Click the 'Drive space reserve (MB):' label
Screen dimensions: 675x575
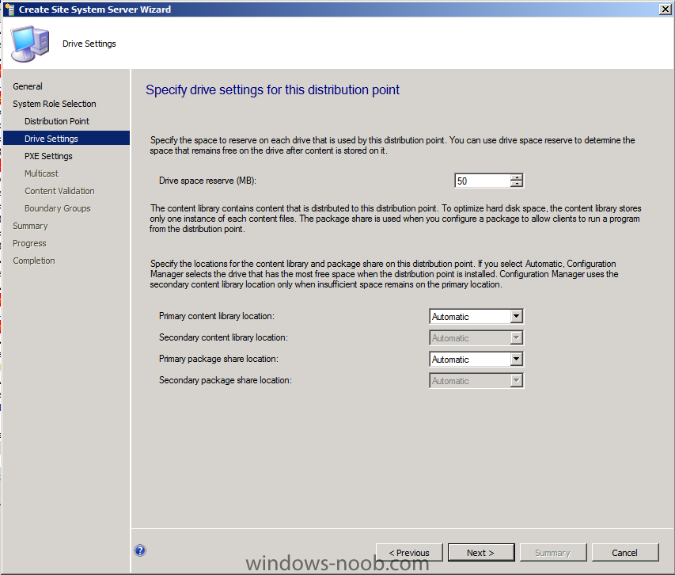click(207, 181)
